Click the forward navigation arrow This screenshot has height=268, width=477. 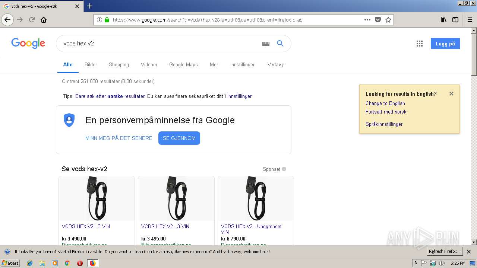coord(20,20)
